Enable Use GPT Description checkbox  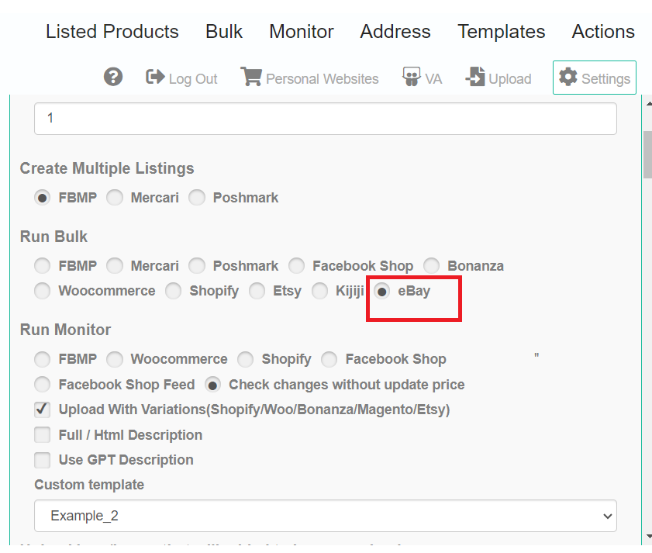42,460
